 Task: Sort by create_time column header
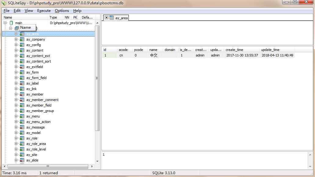[x=234, y=50]
